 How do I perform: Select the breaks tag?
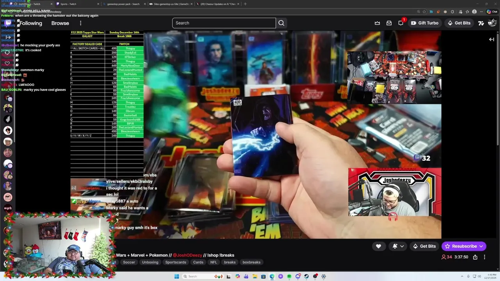click(x=230, y=262)
